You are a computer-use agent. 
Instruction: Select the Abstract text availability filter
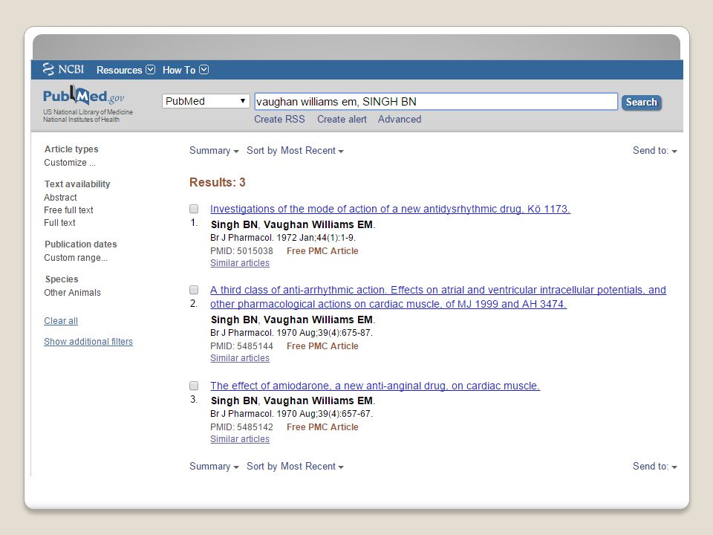(60, 198)
